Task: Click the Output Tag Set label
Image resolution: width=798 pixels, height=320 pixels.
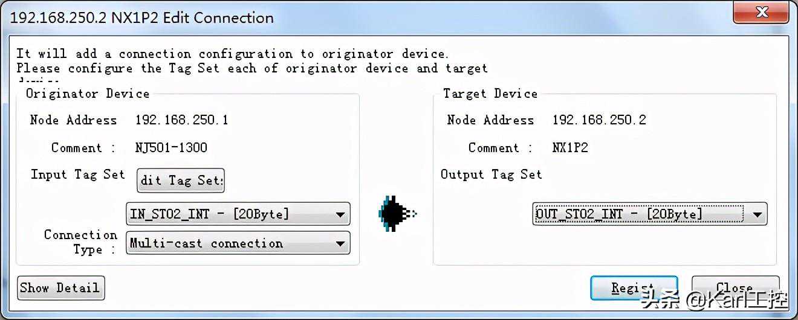Action: click(x=491, y=174)
